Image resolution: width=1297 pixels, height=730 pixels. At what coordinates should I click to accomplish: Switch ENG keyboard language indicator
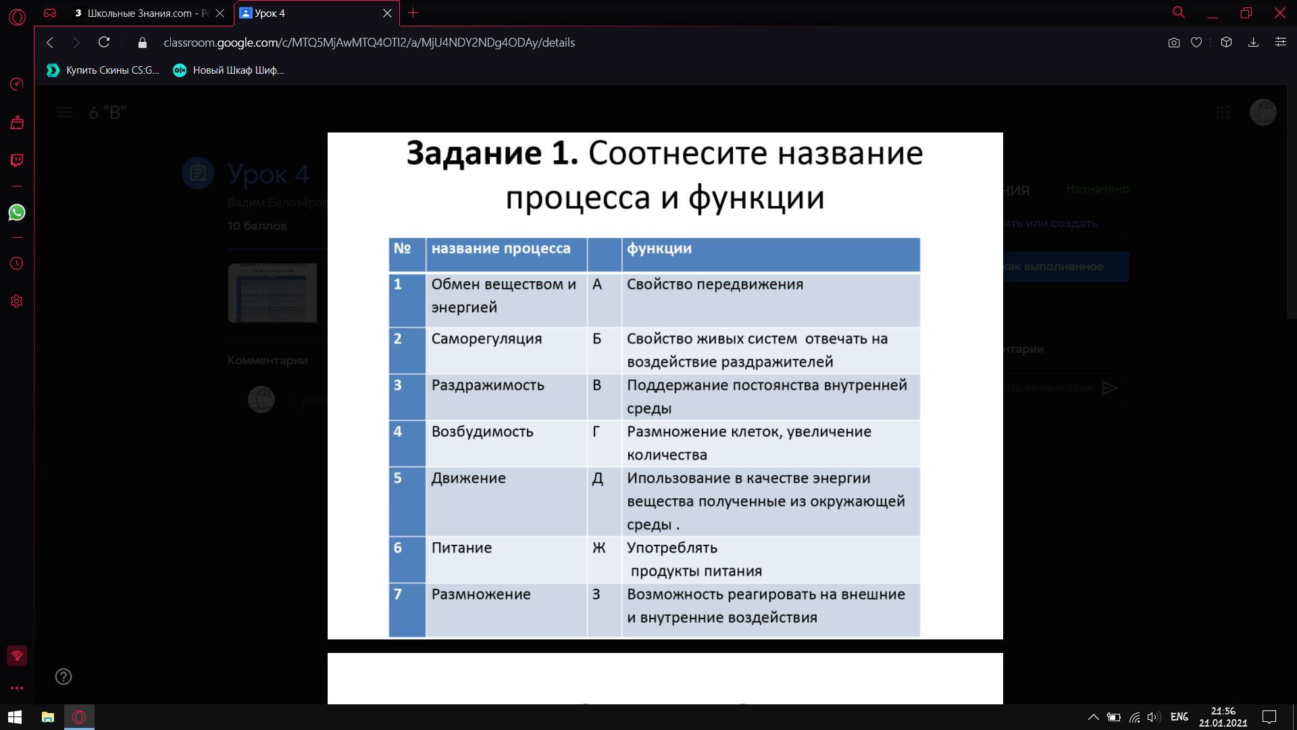tap(1179, 717)
